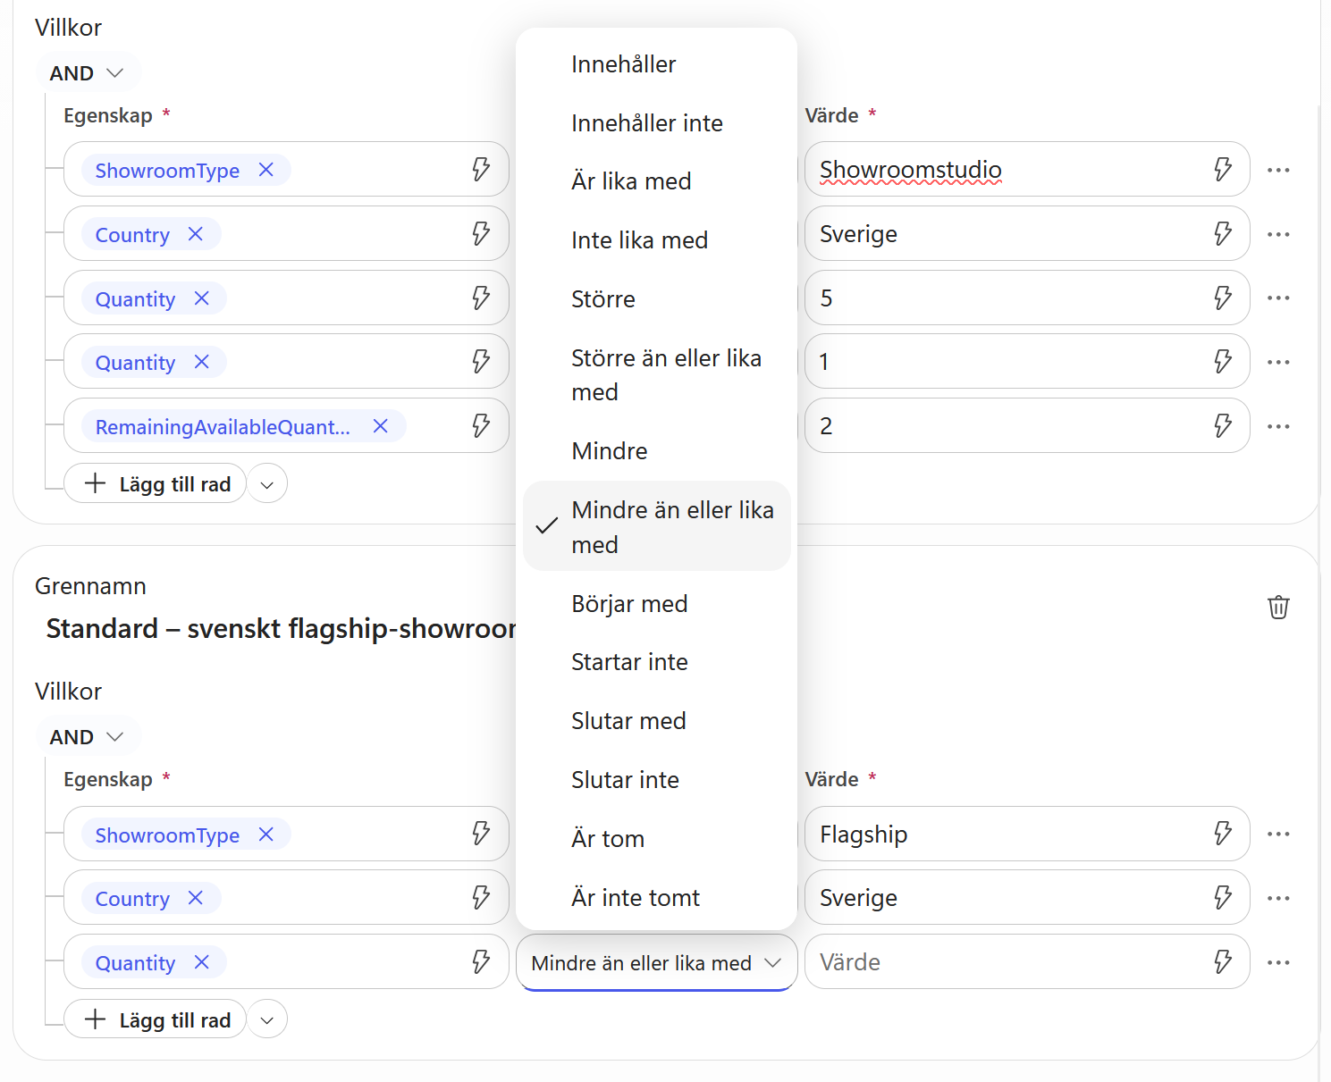The width and height of the screenshot is (1331, 1082).
Task: Click Lägg till rad below the RemainingAvailableQuant row
Action: point(156,483)
